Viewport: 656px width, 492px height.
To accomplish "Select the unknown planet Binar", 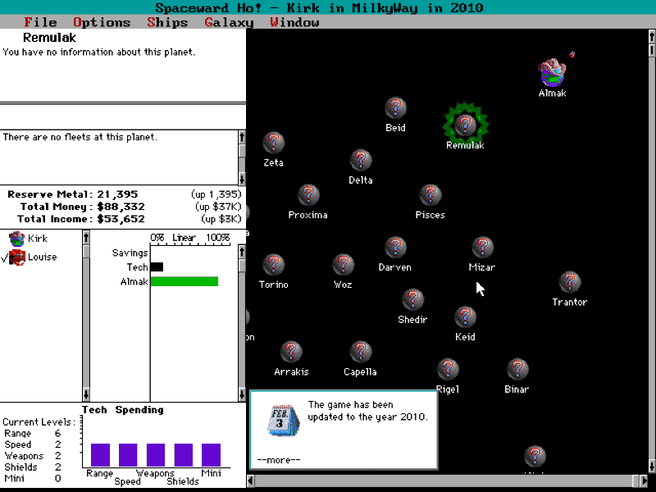I will [x=517, y=369].
